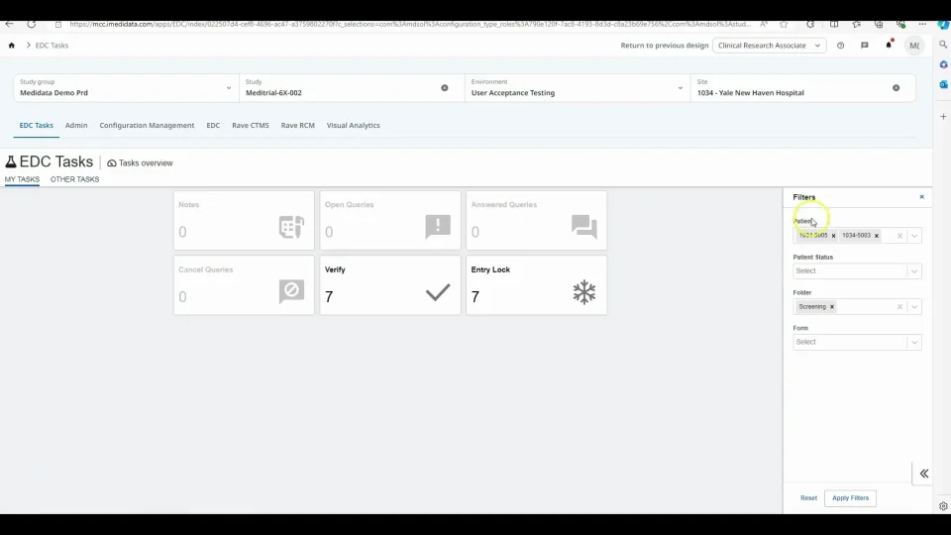Viewport: 951px width, 535px height.
Task: Open the help question mark icon
Action: [x=841, y=46]
